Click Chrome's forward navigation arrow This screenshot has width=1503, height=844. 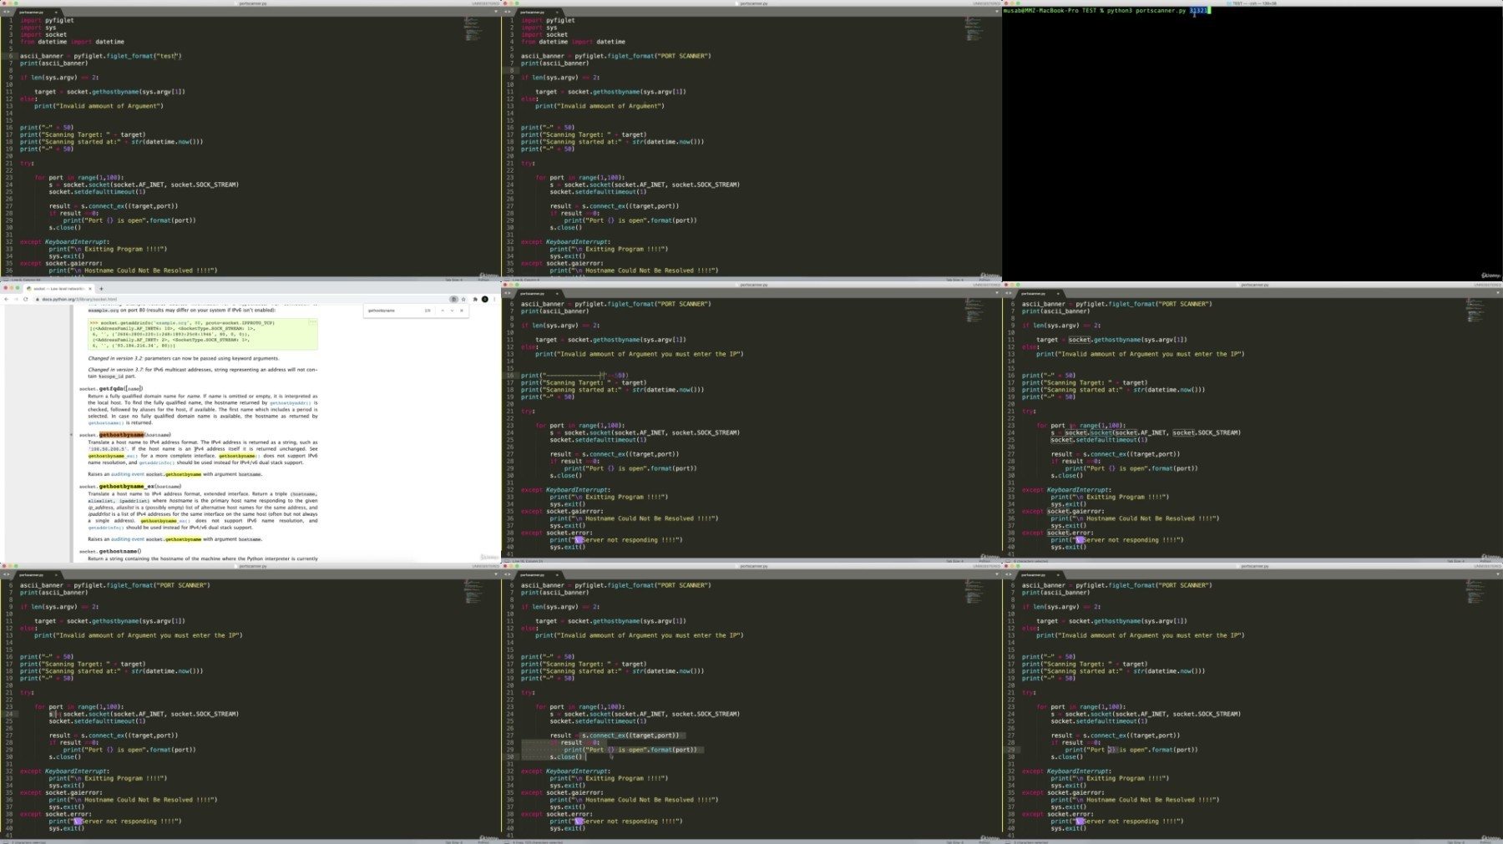click(x=16, y=299)
